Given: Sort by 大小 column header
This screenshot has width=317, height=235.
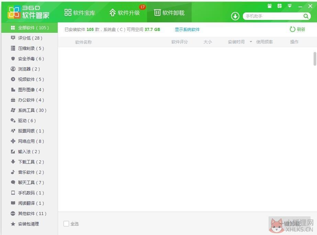Looking at the screenshot, I should tap(208, 42).
